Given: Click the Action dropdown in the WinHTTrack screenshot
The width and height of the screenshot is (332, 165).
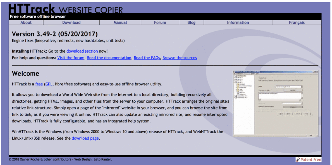Looking at the screenshot, I should point(289,87).
